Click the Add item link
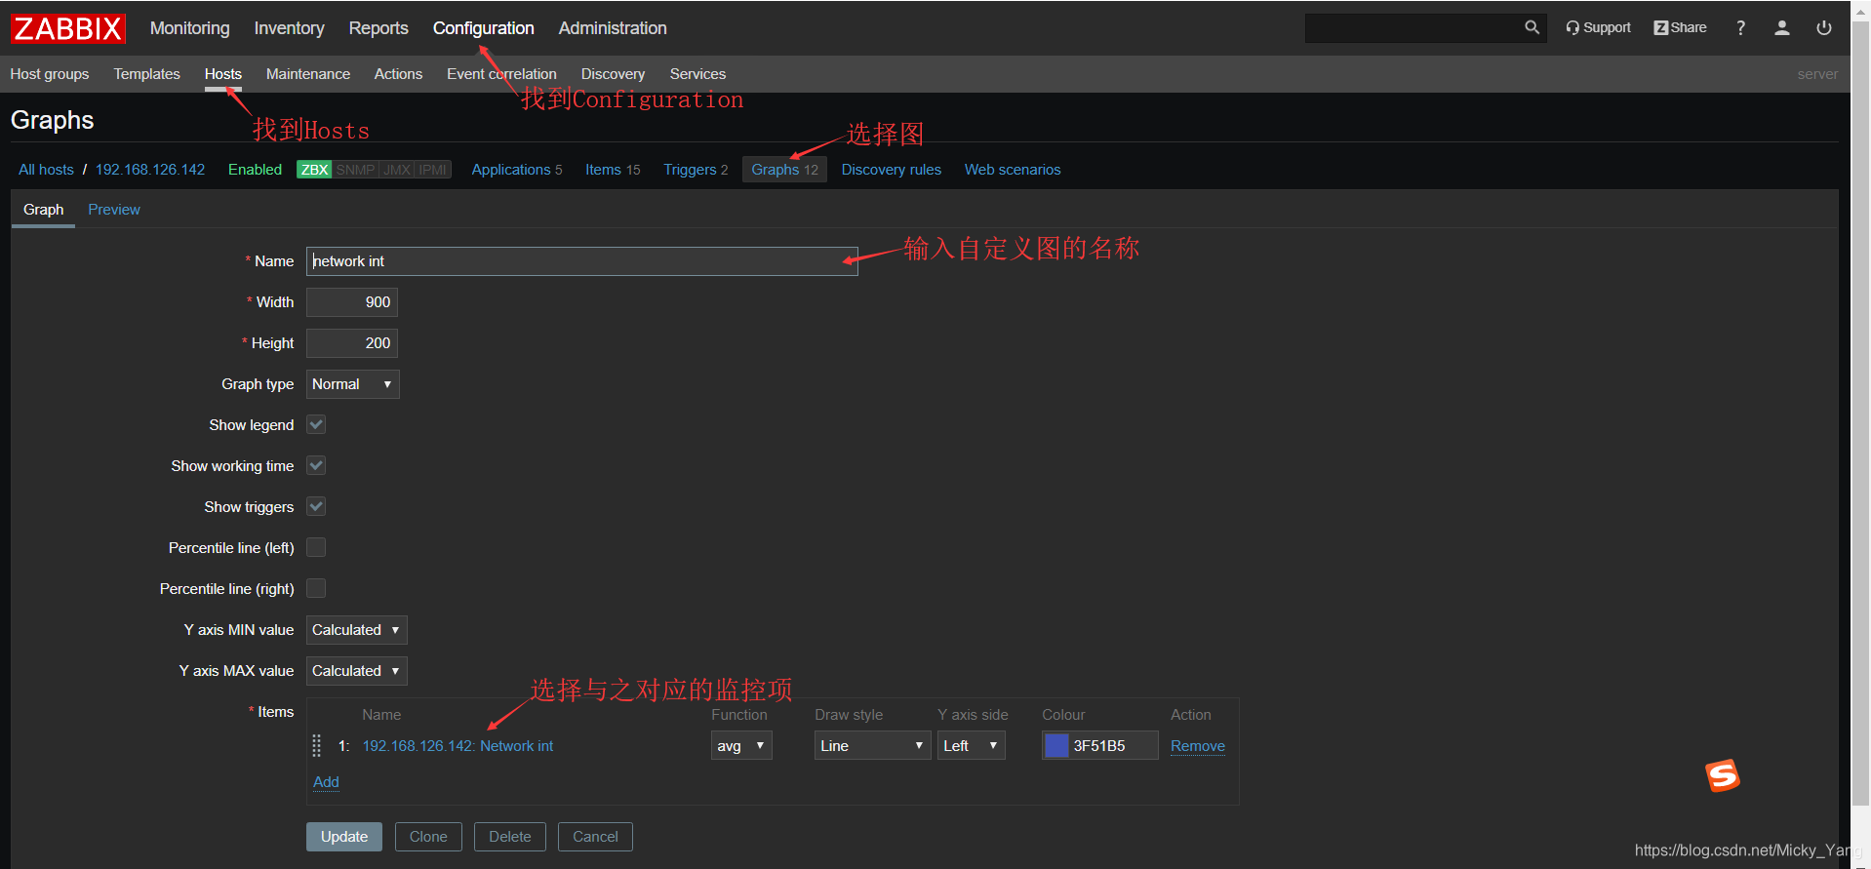Screen dimensions: 1871x869 coord(326,782)
